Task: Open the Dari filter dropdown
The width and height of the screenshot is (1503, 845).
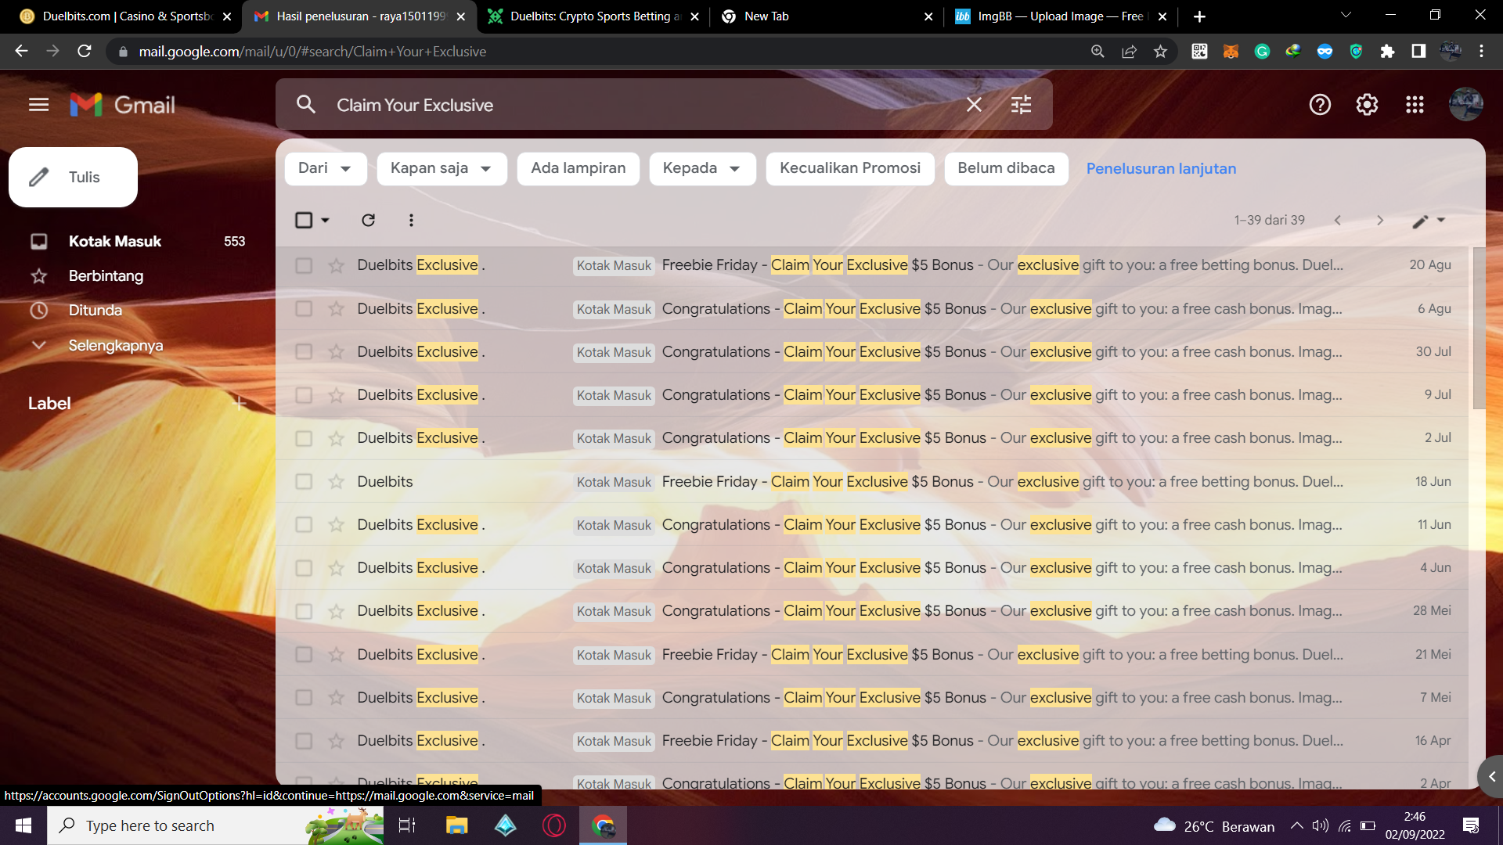Action: point(326,169)
